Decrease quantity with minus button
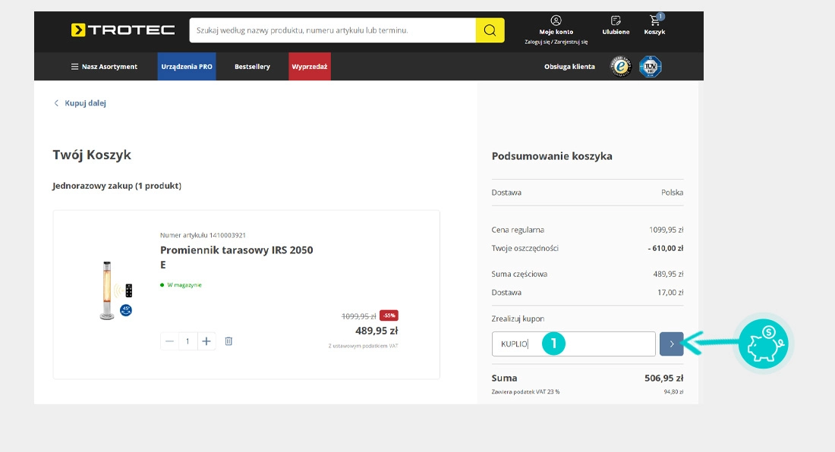Screen dimensions: 835x452 coord(170,341)
